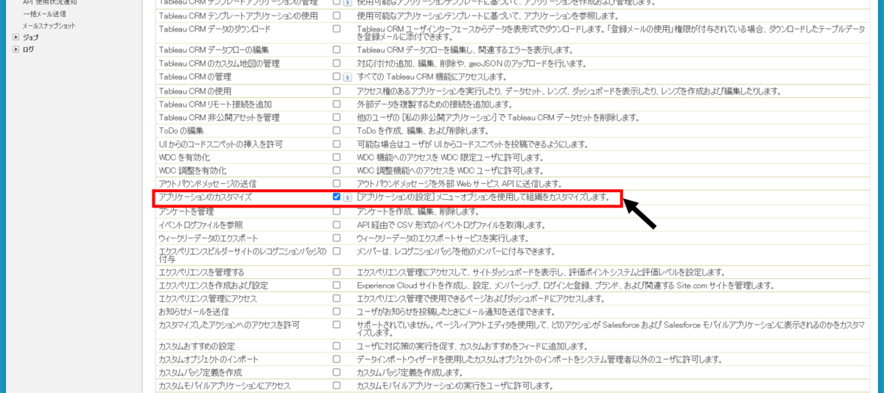Select label text ウィークリーデータのエクスポート
The width and height of the screenshot is (884, 393).
(x=208, y=238)
